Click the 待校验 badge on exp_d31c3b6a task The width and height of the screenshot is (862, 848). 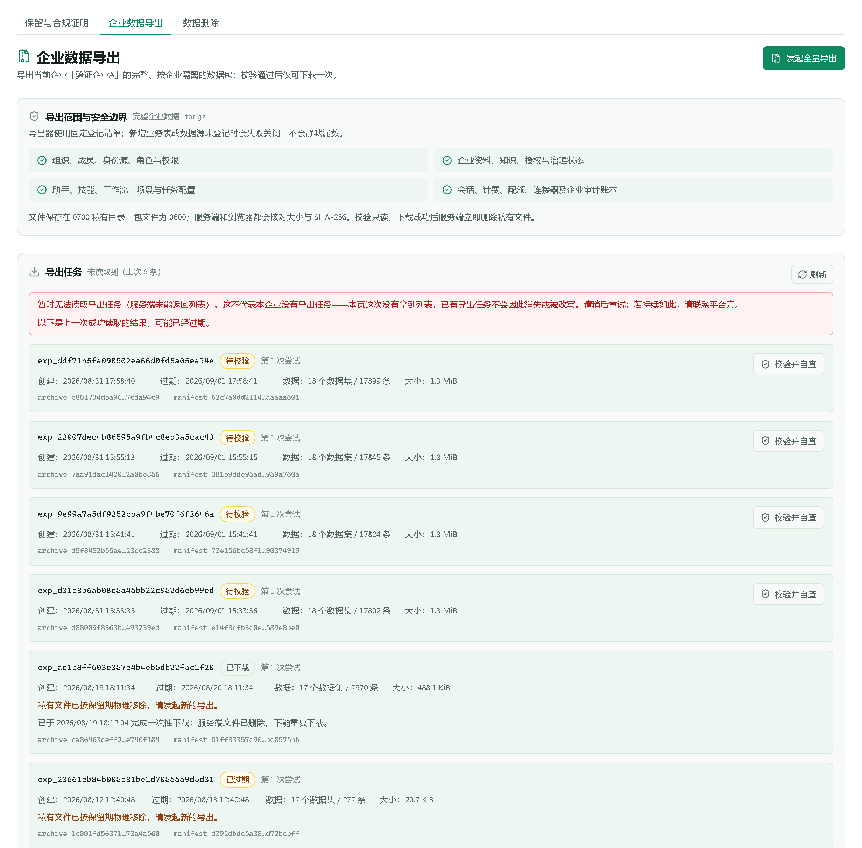[x=237, y=591]
